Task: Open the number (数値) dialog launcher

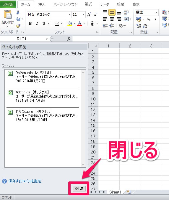Action: pyautogui.click(x=157, y=32)
